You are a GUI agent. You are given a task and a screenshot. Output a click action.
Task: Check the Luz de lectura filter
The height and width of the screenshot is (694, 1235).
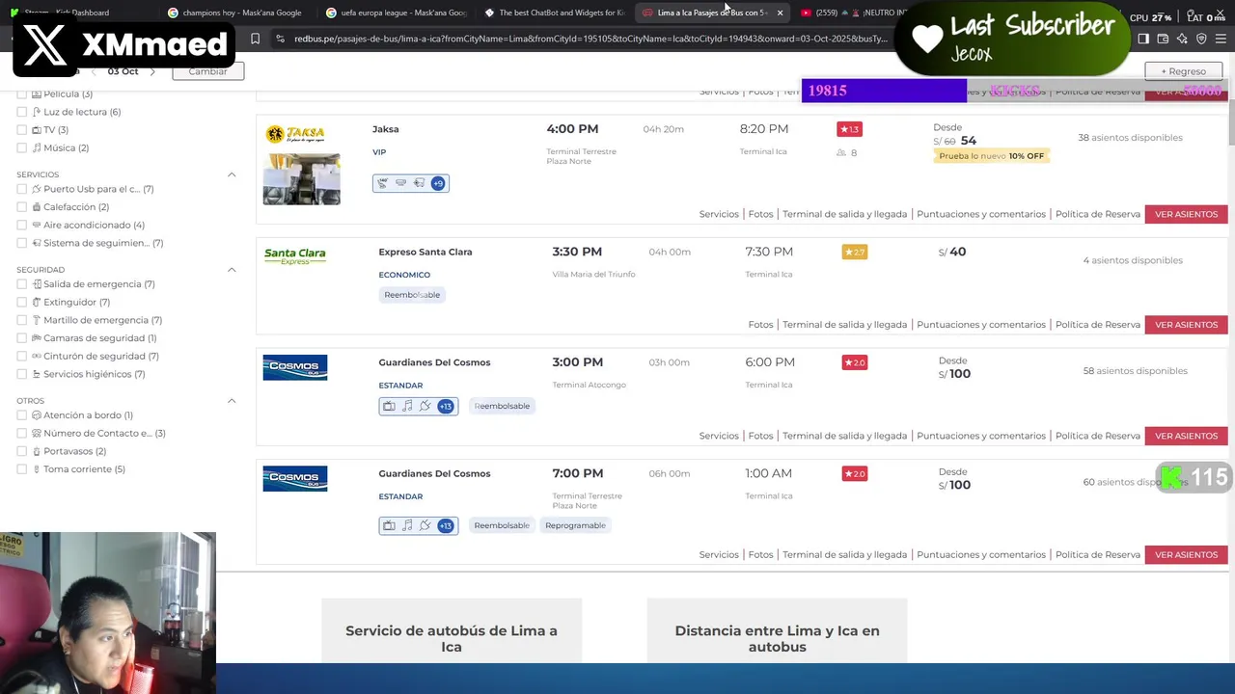(x=21, y=112)
